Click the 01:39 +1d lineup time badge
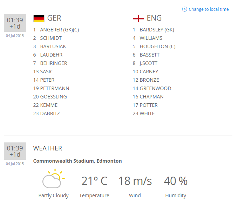 (15, 23)
